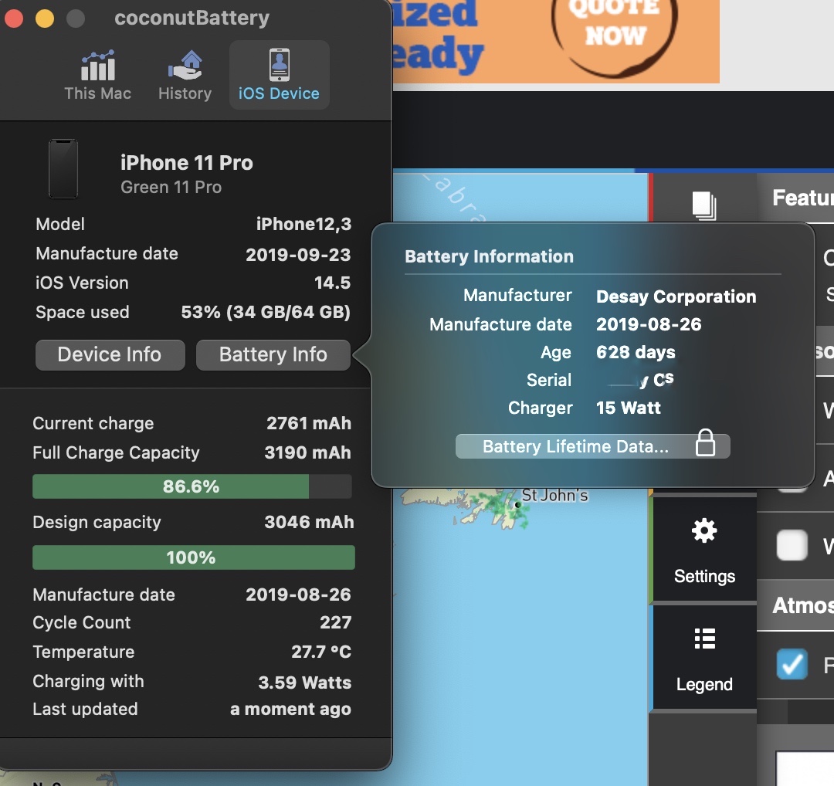Click the Charger 15 Watt value
834x786 pixels.
(x=628, y=408)
